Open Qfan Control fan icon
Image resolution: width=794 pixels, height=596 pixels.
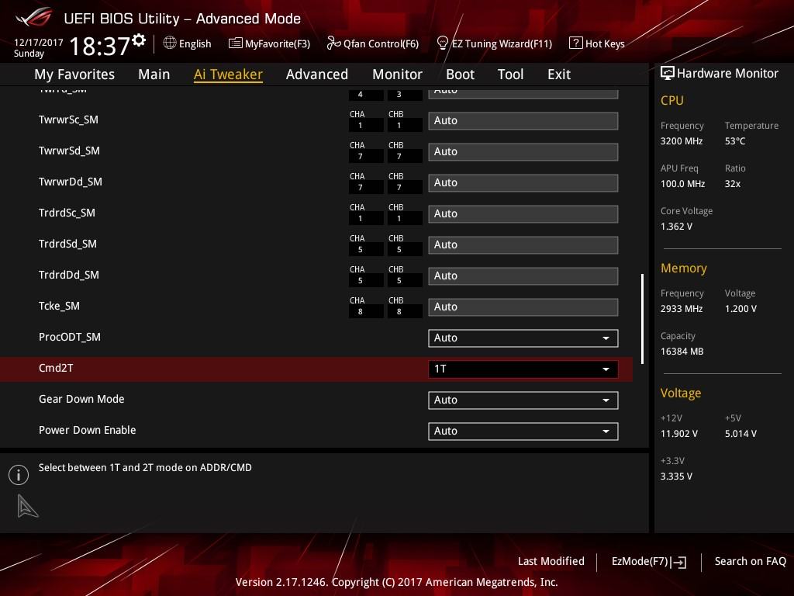(x=333, y=43)
